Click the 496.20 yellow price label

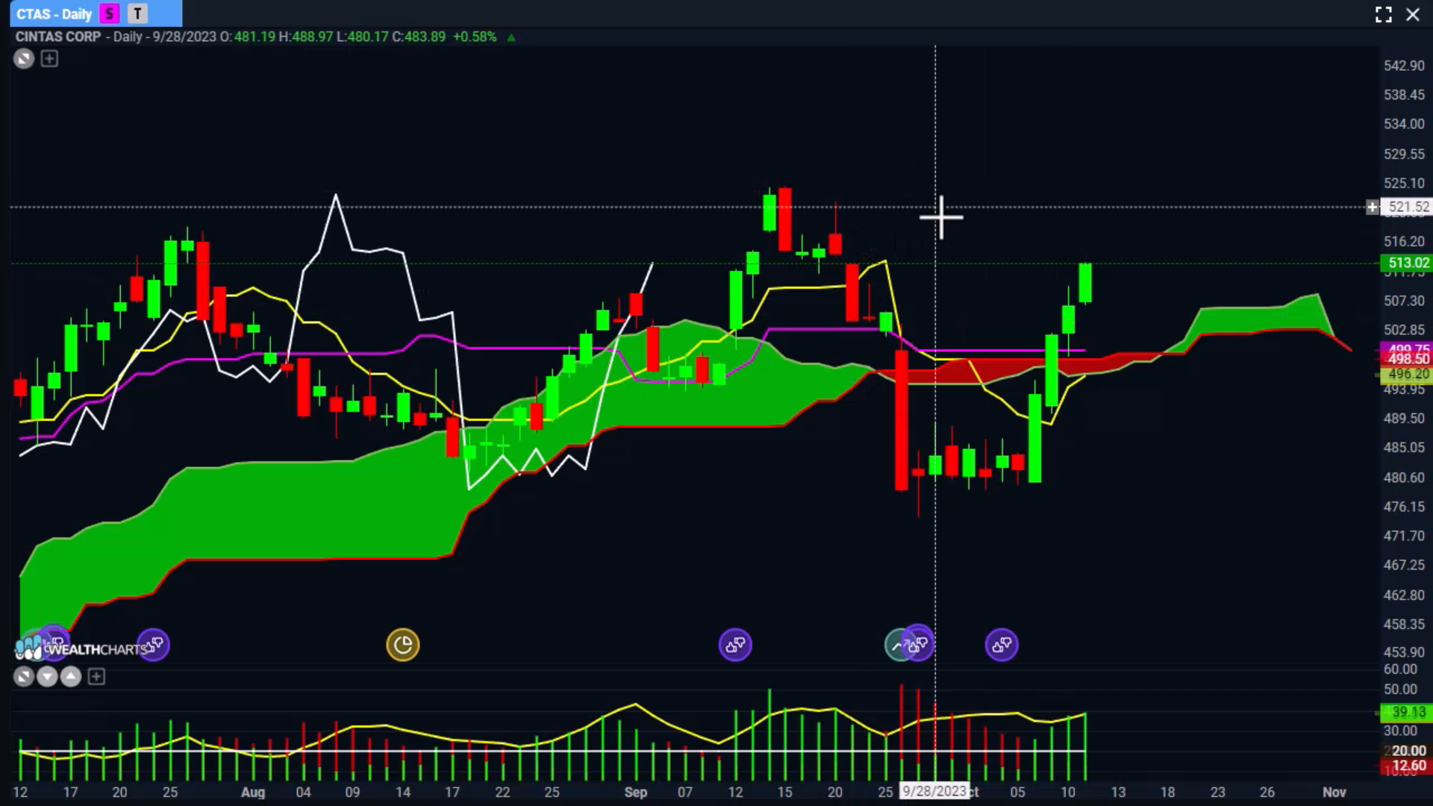click(1406, 374)
